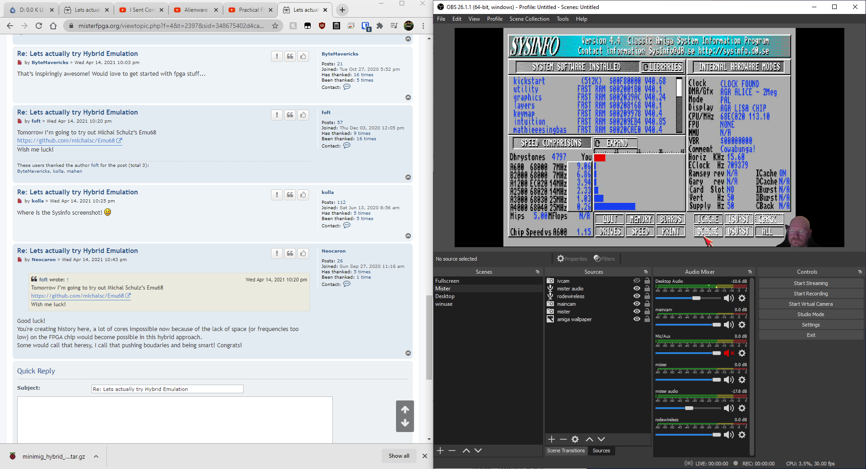Image resolution: width=866 pixels, height=469 pixels.
Task: Click the Quick Reply message text area
Action: (175, 419)
